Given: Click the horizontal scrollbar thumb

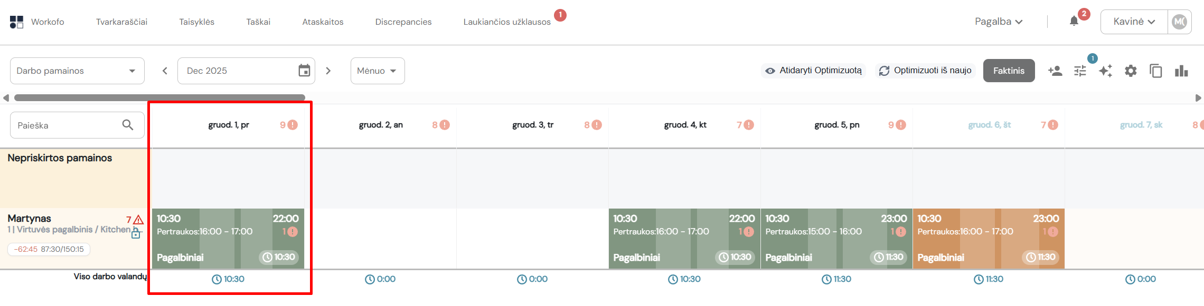Looking at the screenshot, I should [159, 97].
